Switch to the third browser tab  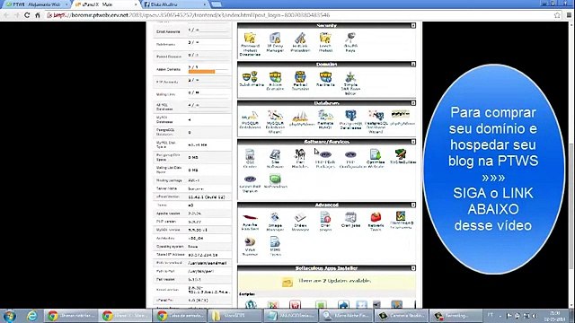[174, 4]
